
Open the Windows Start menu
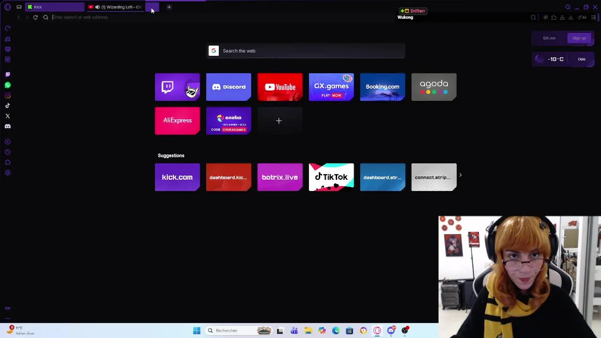(197, 330)
